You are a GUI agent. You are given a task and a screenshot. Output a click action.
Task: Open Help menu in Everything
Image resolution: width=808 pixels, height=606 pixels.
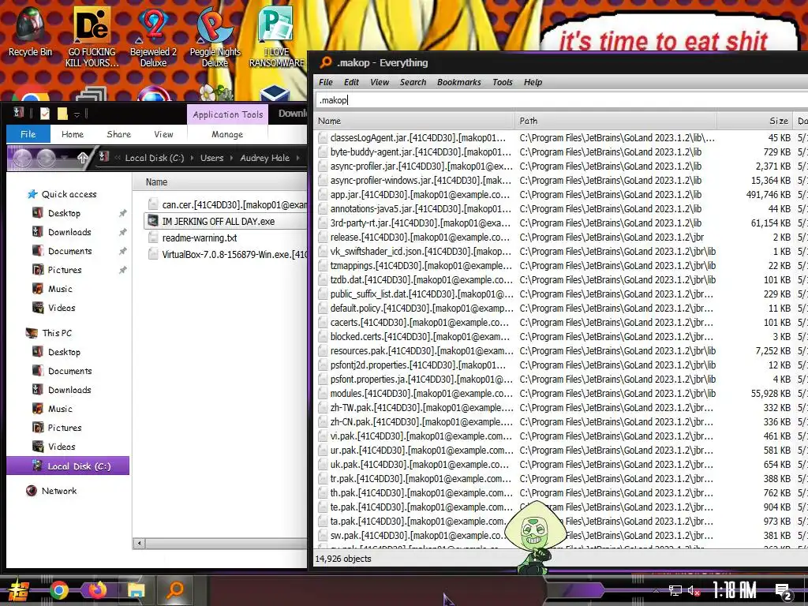pyautogui.click(x=533, y=82)
